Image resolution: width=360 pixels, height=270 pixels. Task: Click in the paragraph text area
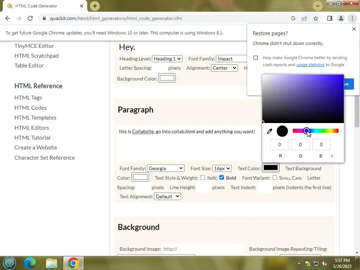[x=189, y=143]
